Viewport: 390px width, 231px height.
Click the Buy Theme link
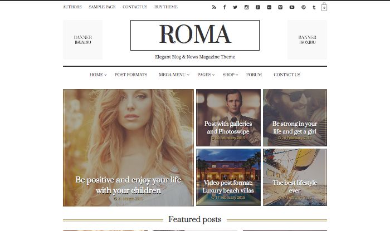(x=166, y=7)
